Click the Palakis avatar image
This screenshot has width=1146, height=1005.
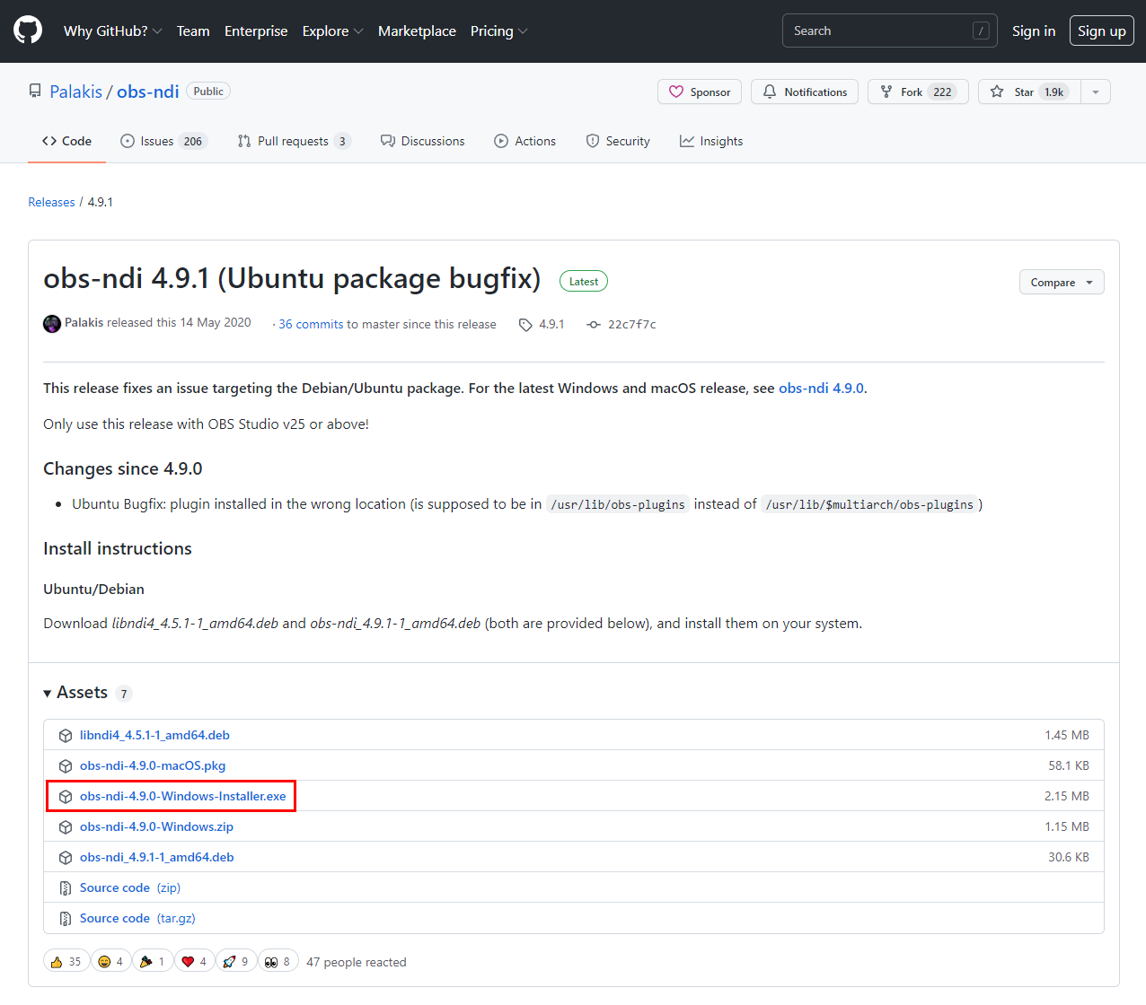tap(52, 323)
